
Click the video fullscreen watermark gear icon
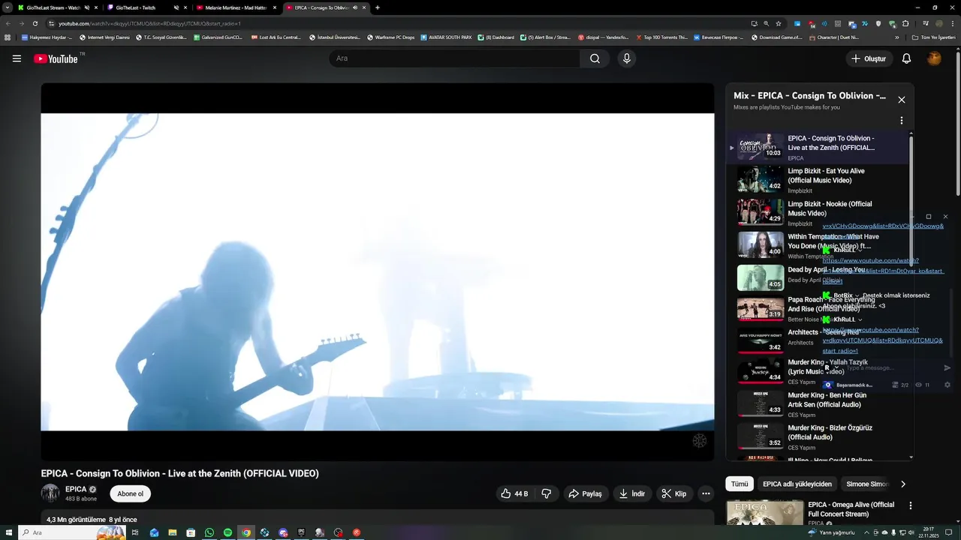pyautogui.click(x=699, y=441)
